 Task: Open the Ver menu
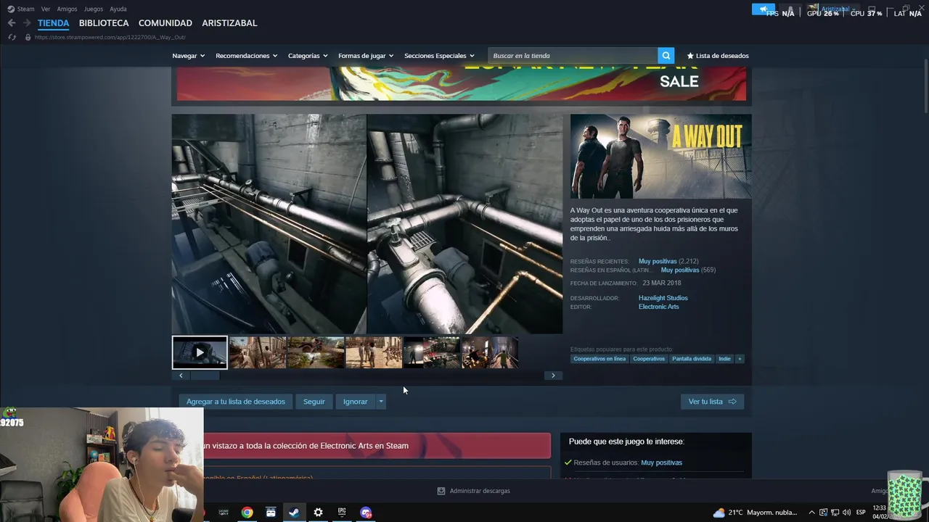(46, 9)
